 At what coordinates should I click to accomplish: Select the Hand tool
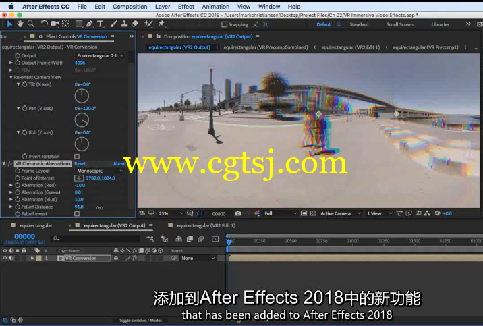coord(20,24)
